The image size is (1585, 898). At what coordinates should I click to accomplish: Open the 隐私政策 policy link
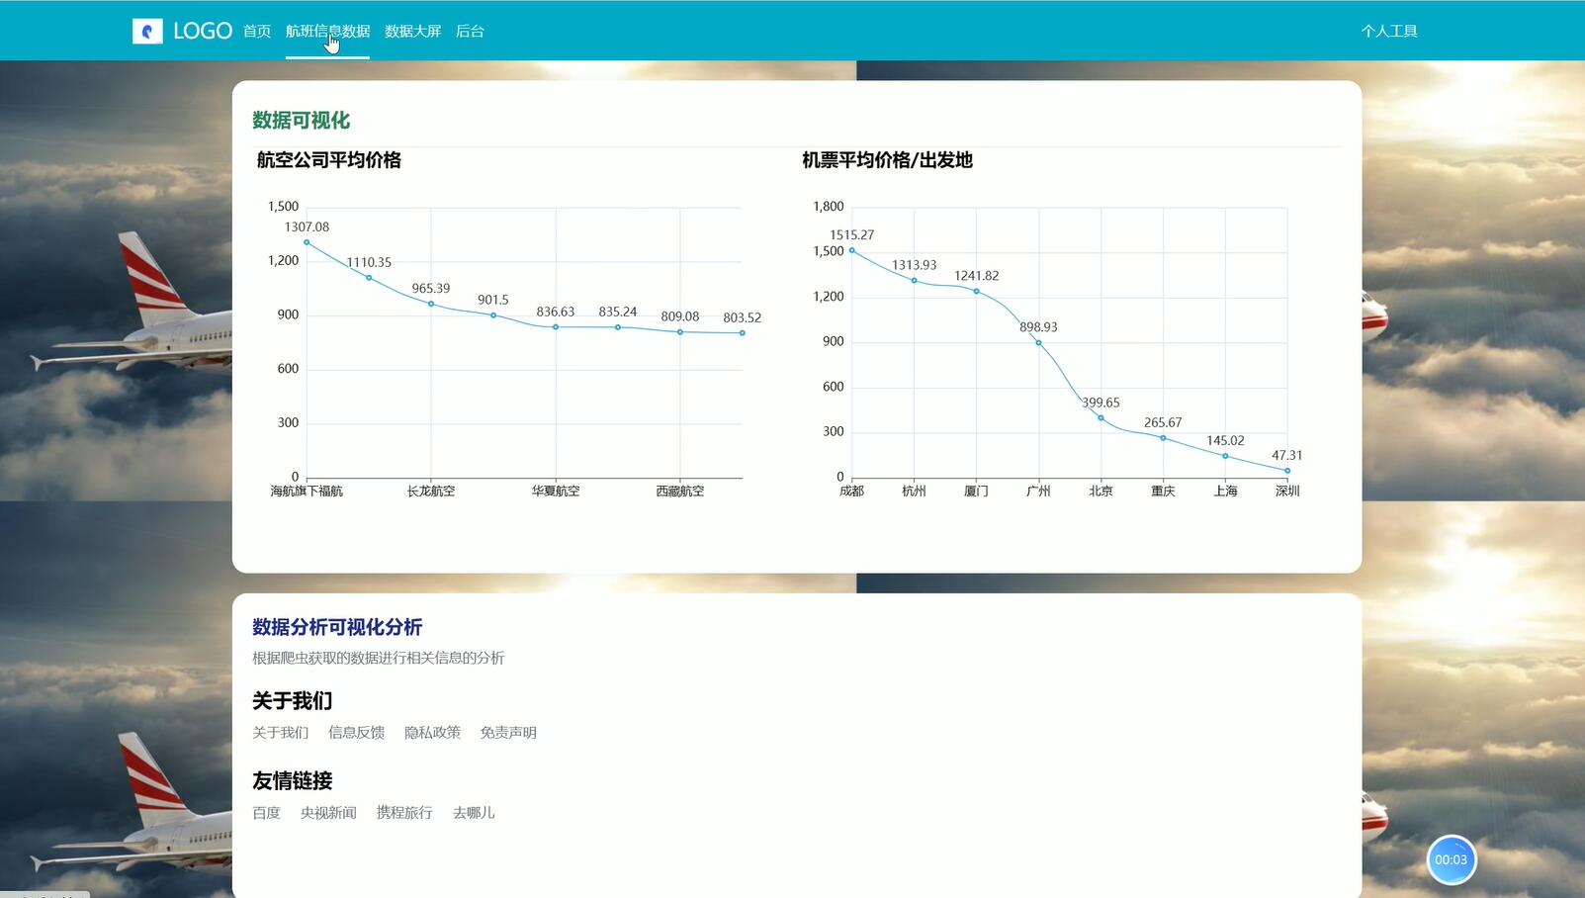click(x=433, y=732)
